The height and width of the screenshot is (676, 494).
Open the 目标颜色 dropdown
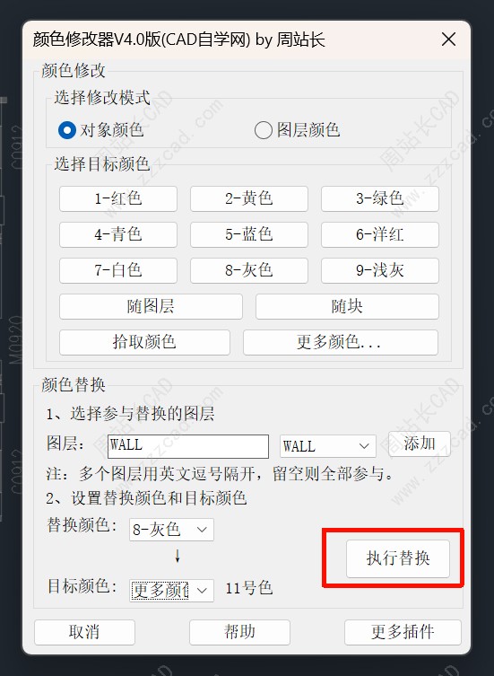tap(171, 590)
